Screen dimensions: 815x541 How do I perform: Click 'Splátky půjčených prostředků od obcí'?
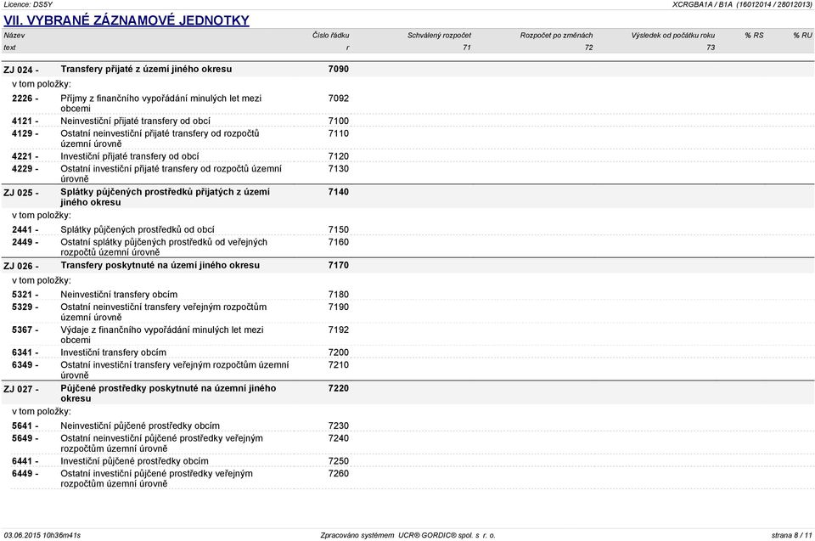point(138,230)
